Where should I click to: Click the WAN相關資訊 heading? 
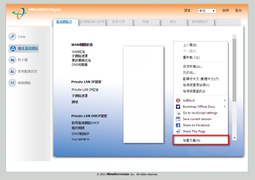click(82, 45)
